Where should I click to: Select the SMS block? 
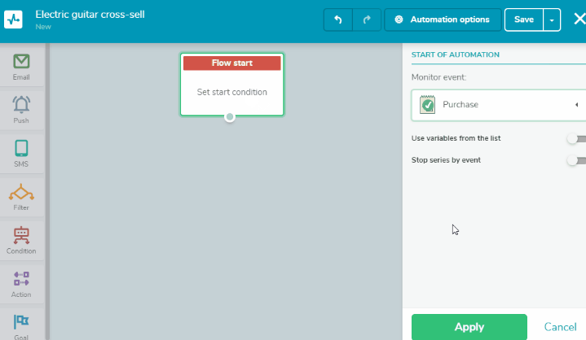pos(21,153)
